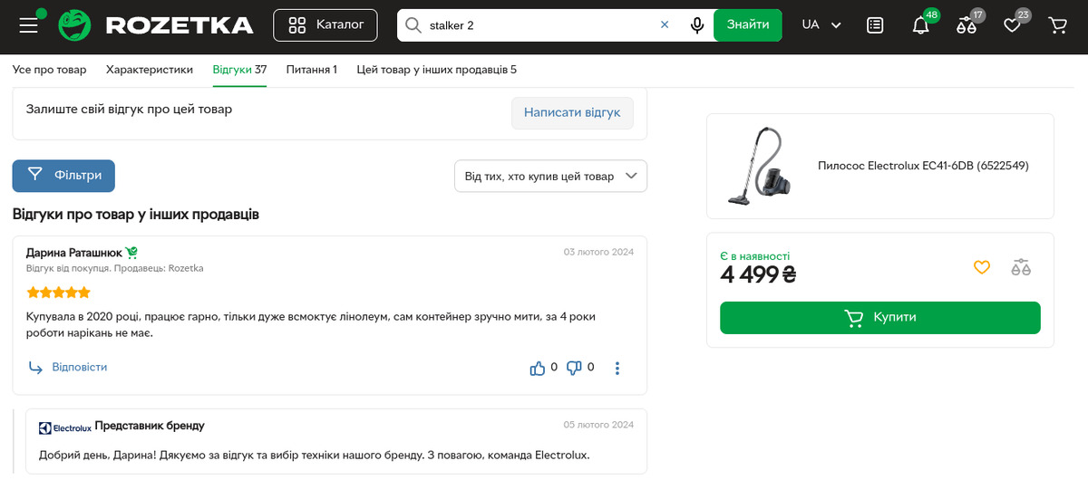Click Відповісти reply link
The width and height of the screenshot is (1088, 480).
coord(68,368)
